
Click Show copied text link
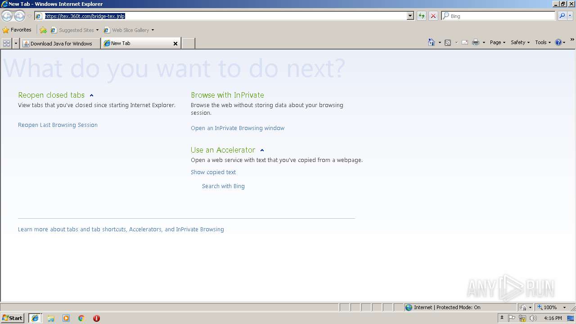click(213, 172)
